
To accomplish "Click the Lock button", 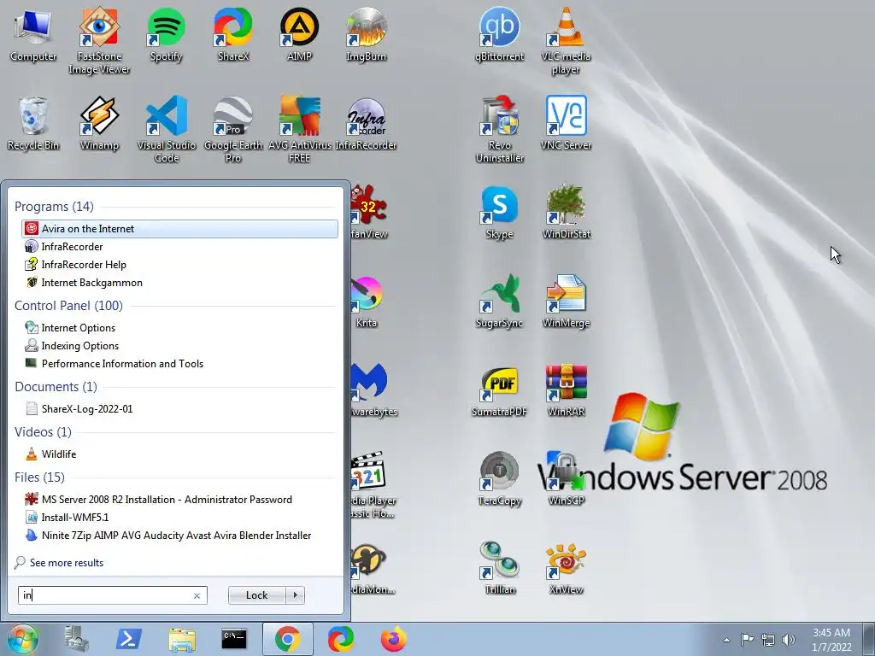I will pyautogui.click(x=256, y=595).
